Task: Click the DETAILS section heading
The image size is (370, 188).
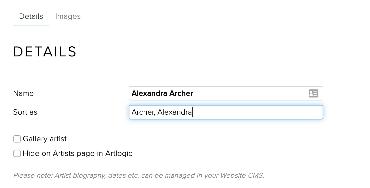Action: tap(45, 52)
